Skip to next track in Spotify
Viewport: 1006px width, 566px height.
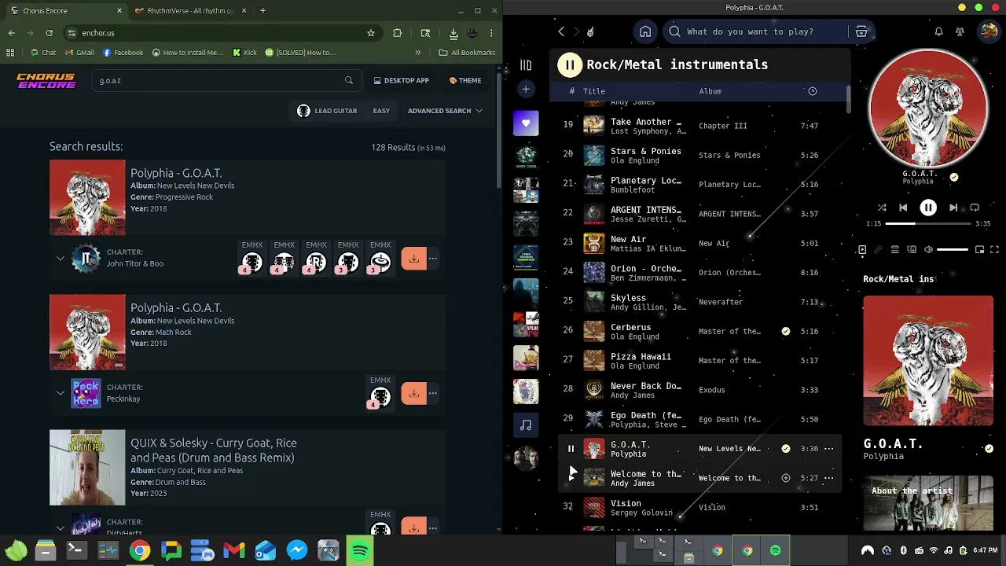pyautogui.click(x=953, y=208)
